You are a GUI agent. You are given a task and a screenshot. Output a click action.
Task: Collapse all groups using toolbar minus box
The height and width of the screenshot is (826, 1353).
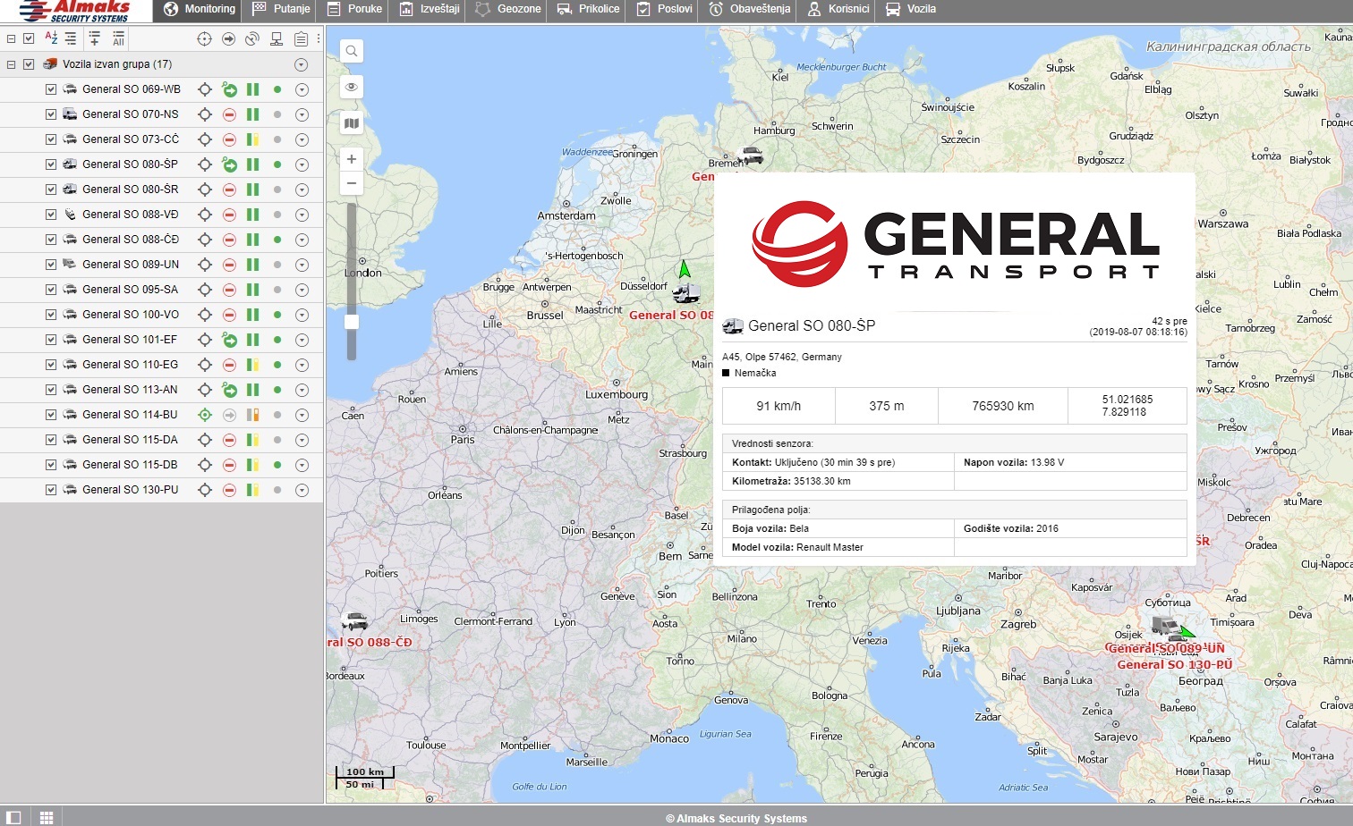point(12,38)
